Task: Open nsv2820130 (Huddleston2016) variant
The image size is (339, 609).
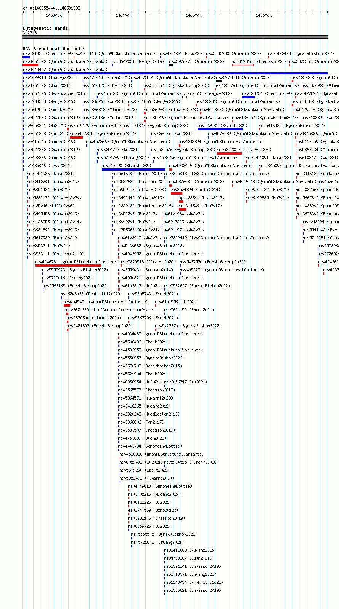Action: 142,206
